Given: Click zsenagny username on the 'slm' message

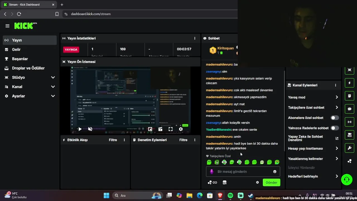Looking at the screenshot, I should coord(213,71).
